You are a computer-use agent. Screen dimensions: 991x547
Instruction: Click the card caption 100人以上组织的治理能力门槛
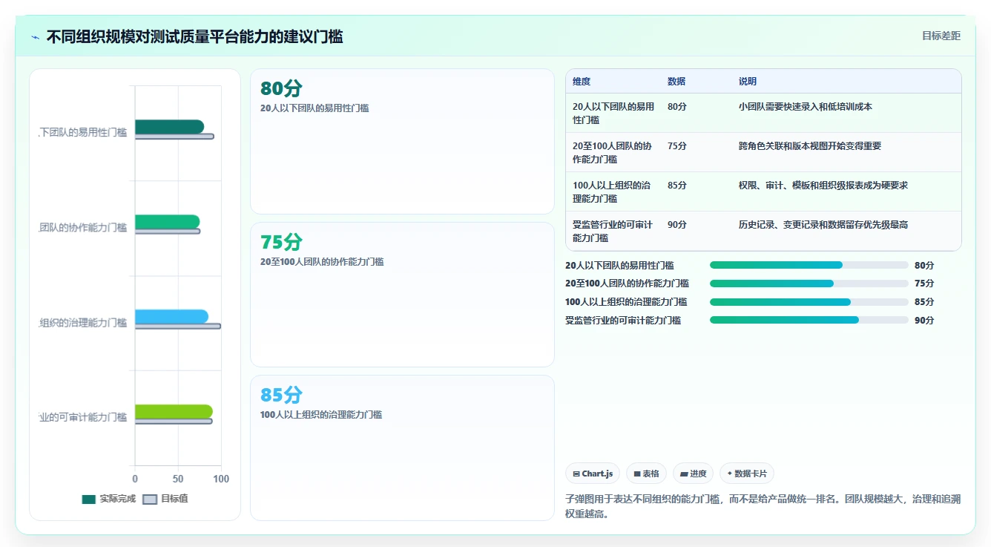pyautogui.click(x=321, y=415)
